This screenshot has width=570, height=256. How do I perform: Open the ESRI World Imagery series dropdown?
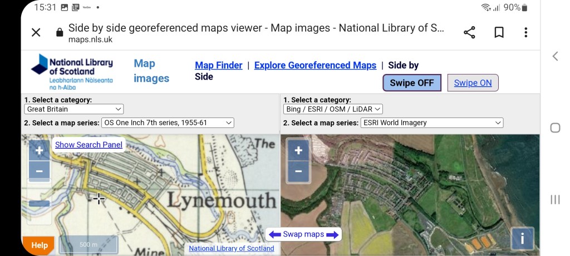[431, 123]
